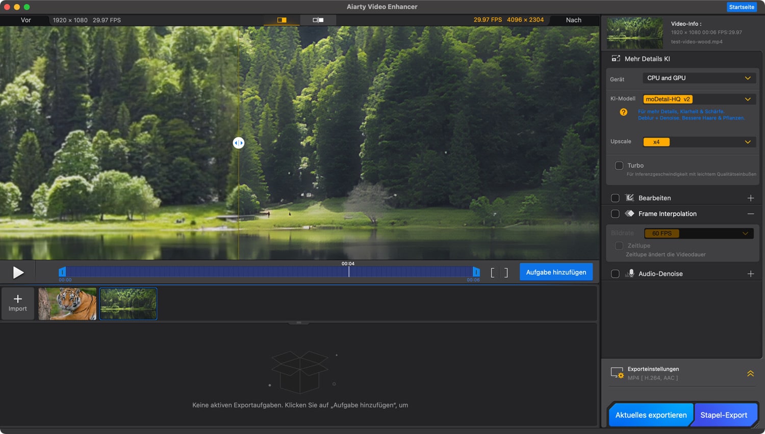Expand Bearbeiten section with plus icon
Screen dimensions: 765x434
[750, 198]
